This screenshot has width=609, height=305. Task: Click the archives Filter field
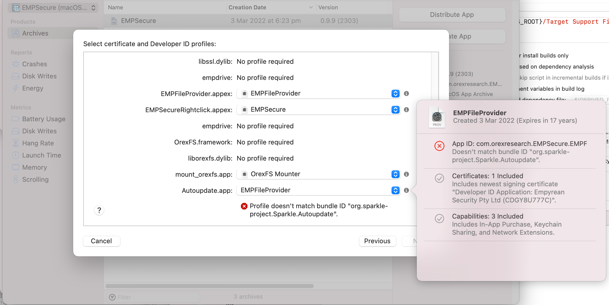pos(153,297)
